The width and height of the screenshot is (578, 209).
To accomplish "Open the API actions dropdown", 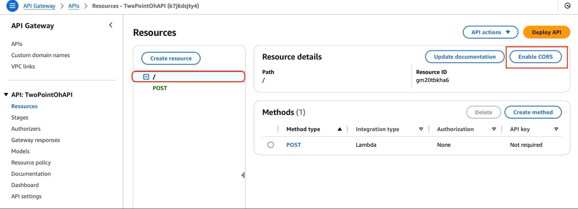I will click(490, 32).
